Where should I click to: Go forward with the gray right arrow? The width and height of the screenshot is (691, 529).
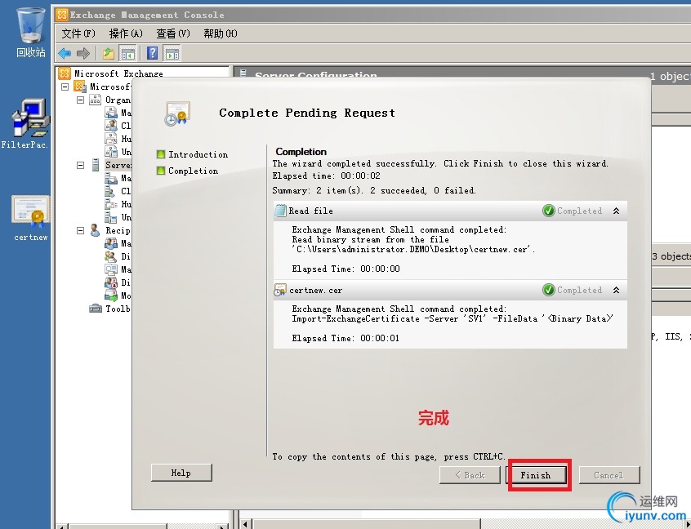(x=82, y=54)
